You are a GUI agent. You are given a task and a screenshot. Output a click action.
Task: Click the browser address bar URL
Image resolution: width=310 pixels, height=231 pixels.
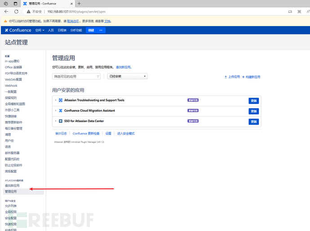click(x=76, y=12)
